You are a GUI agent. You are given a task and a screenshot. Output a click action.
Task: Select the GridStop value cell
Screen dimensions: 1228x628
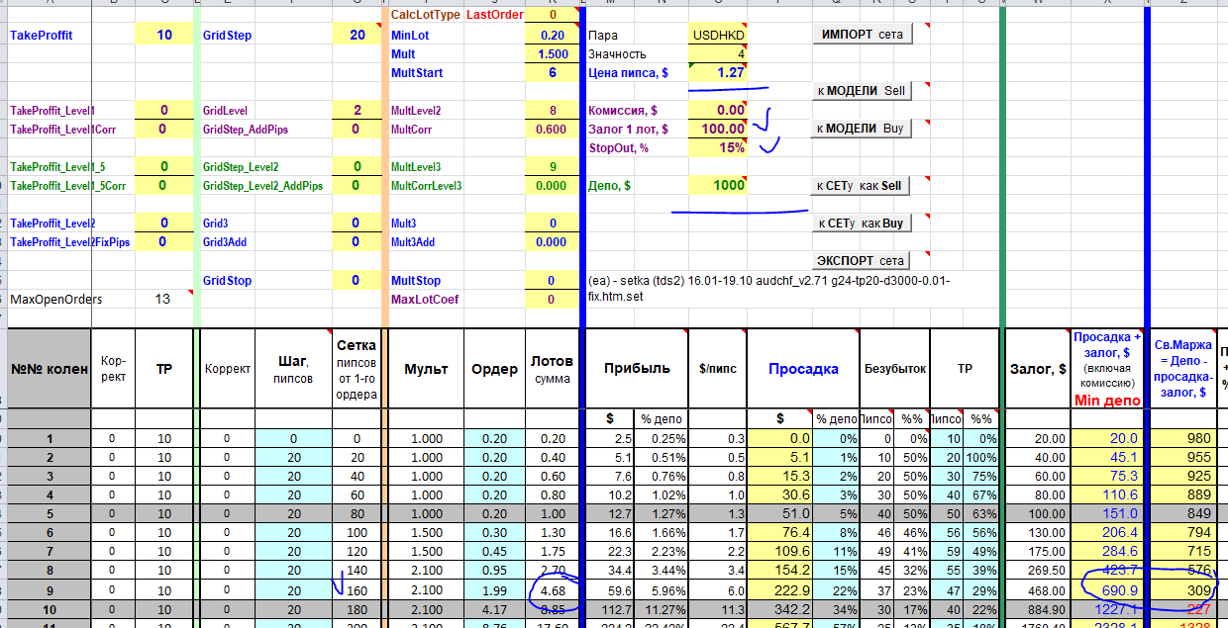[x=358, y=281]
